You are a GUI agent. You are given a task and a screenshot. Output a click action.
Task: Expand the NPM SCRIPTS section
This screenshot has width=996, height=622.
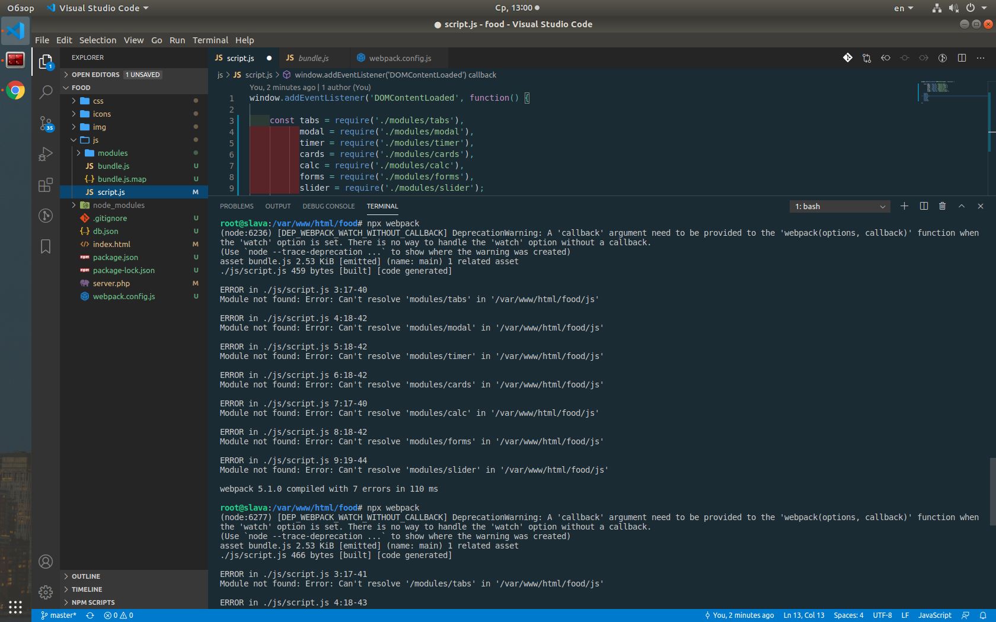(134, 602)
